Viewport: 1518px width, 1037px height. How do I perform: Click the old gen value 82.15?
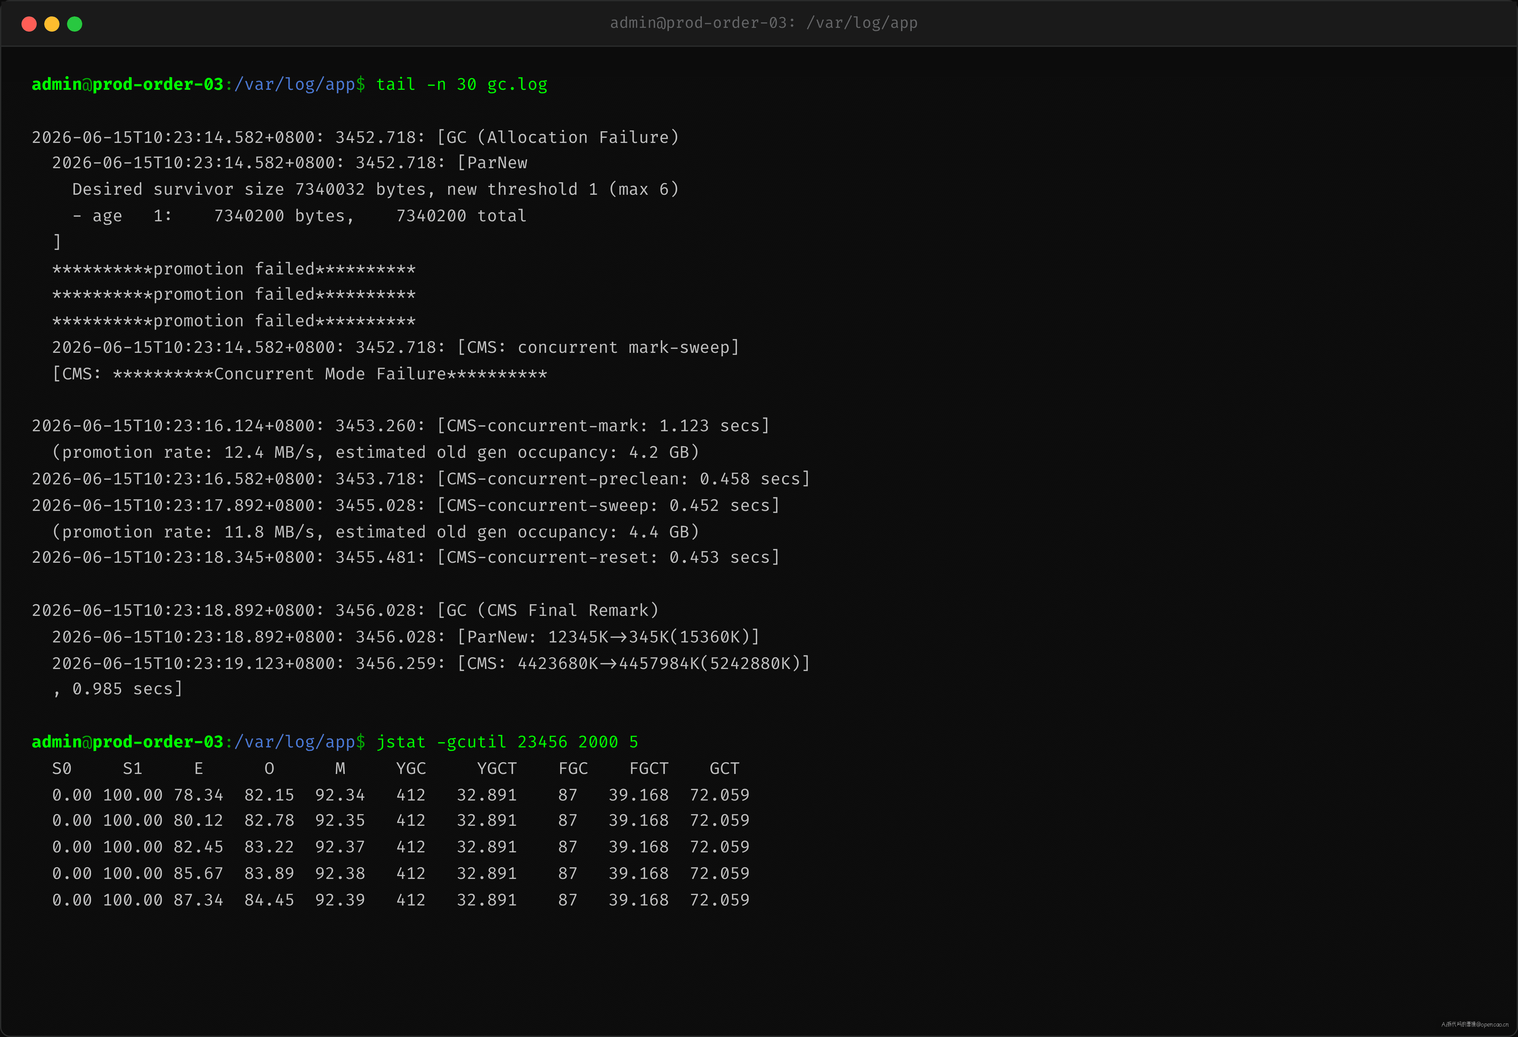pyautogui.click(x=269, y=795)
